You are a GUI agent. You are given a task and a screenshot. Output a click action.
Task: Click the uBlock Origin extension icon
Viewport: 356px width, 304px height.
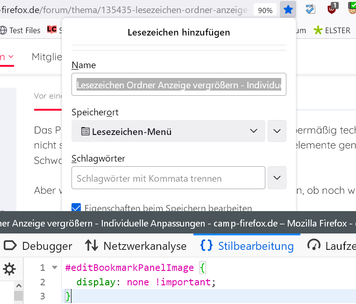click(x=332, y=9)
